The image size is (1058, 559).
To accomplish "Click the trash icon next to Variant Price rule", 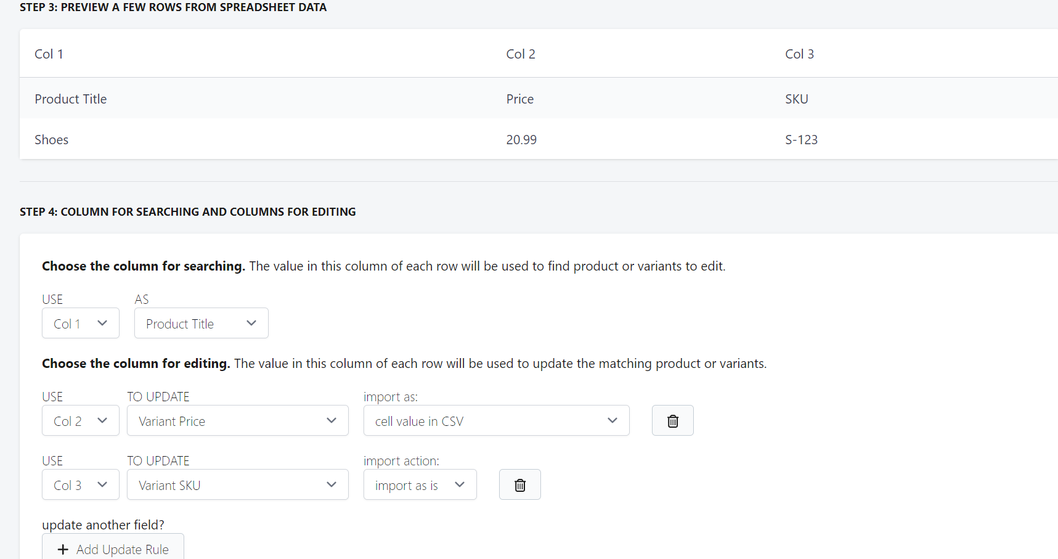I will pos(672,420).
